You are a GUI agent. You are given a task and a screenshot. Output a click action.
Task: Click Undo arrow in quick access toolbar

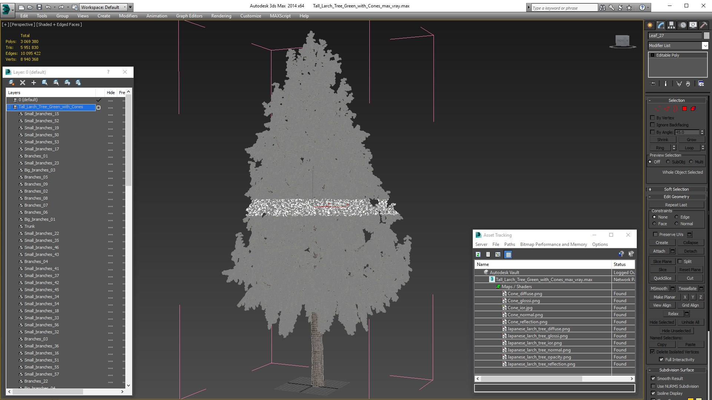pos(48,7)
